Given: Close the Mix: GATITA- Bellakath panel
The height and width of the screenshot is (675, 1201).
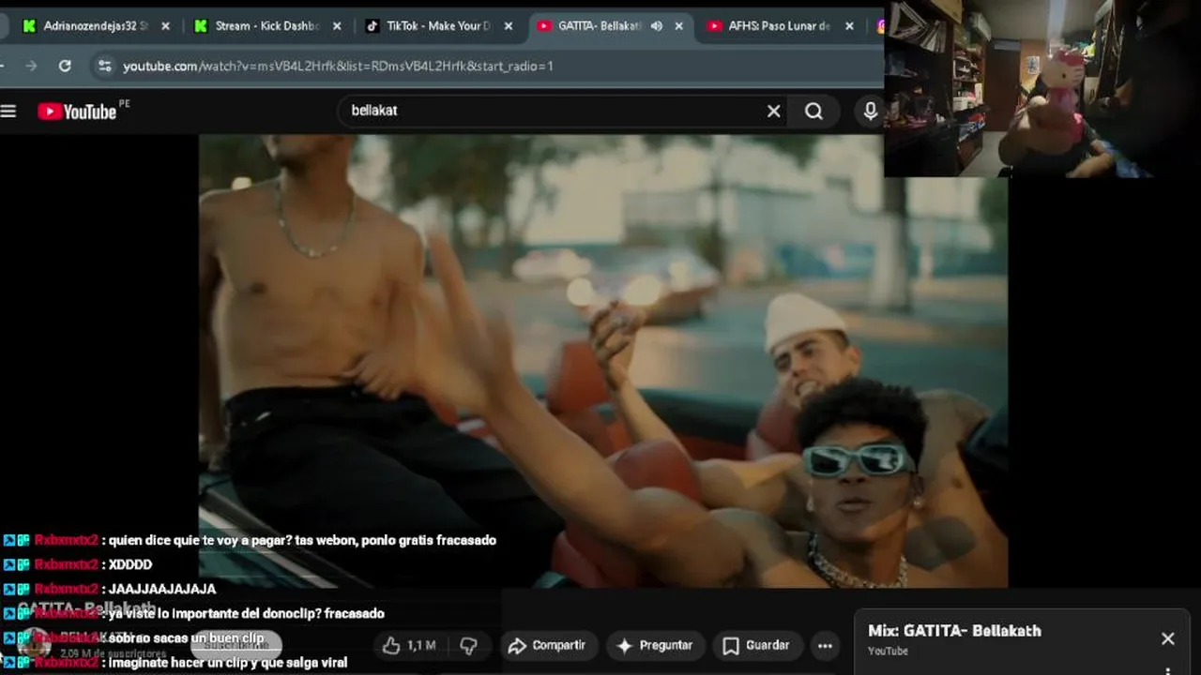Looking at the screenshot, I should click(1167, 638).
